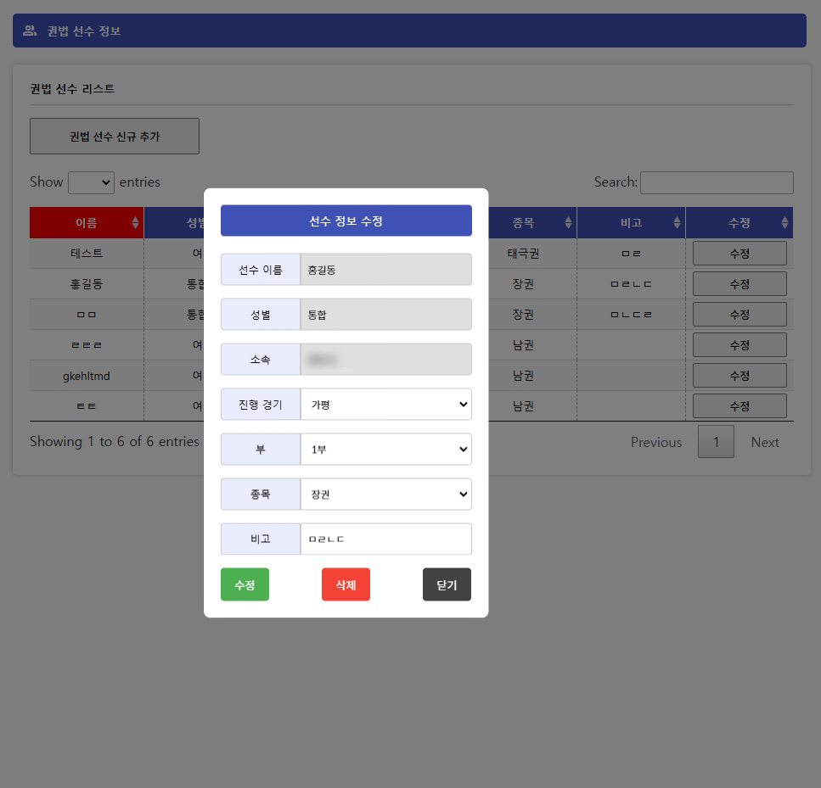This screenshot has width=821, height=788.
Task: Sort by 종목 column arrows icon
Action: 568,223
